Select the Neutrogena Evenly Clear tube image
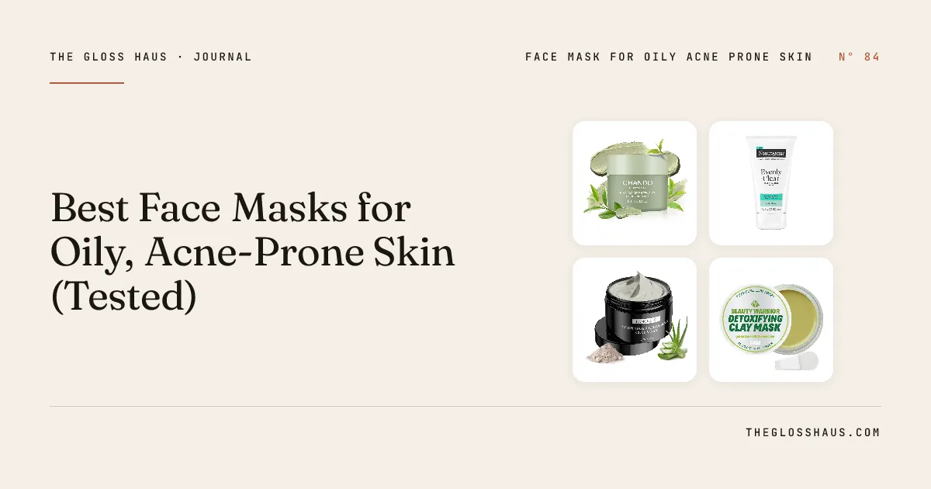The height and width of the screenshot is (489, 931). point(771,183)
